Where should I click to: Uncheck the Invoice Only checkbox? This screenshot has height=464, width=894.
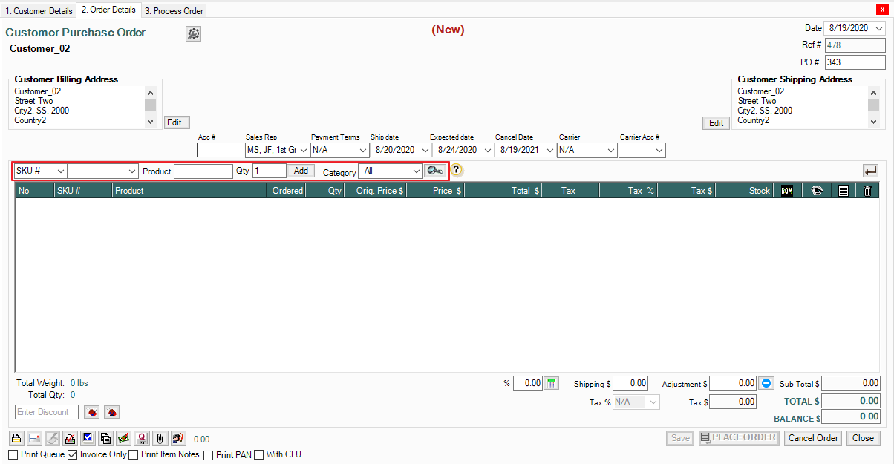coord(73,454)
